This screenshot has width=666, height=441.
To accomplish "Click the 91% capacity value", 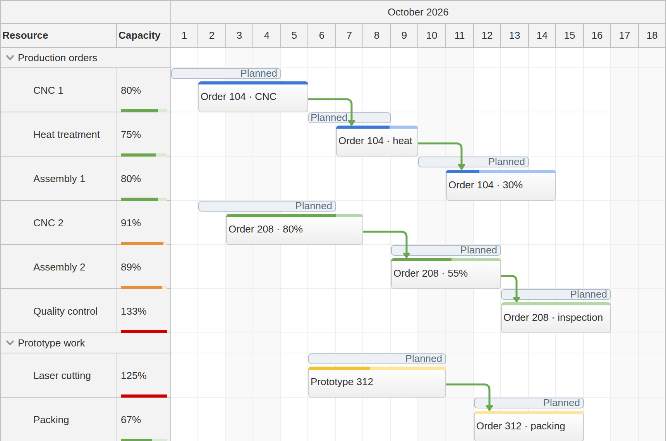I will pos(131,223).
